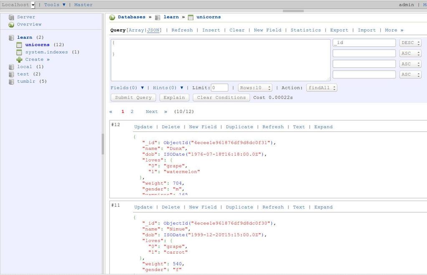Click the Clear Conditions button
This screenshot has height=275, width=427.
click(221, 98)
